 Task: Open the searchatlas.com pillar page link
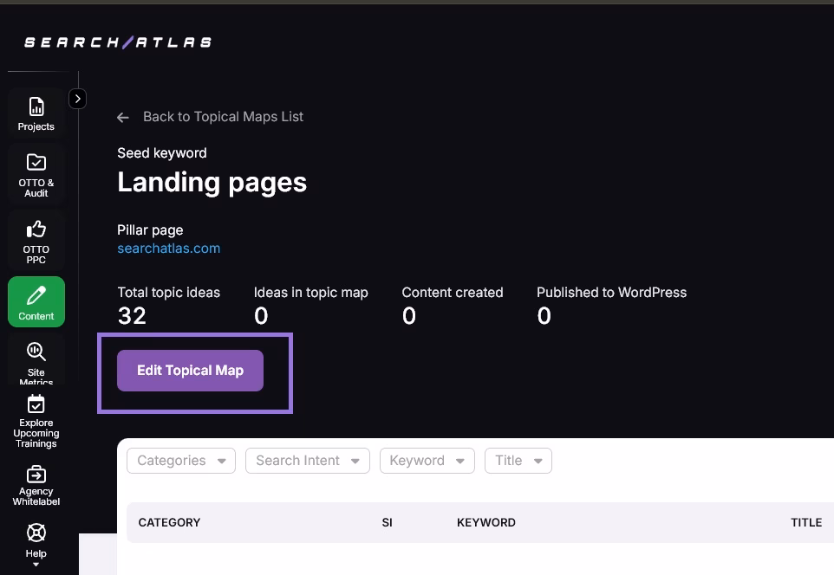[x=168, y=249]
